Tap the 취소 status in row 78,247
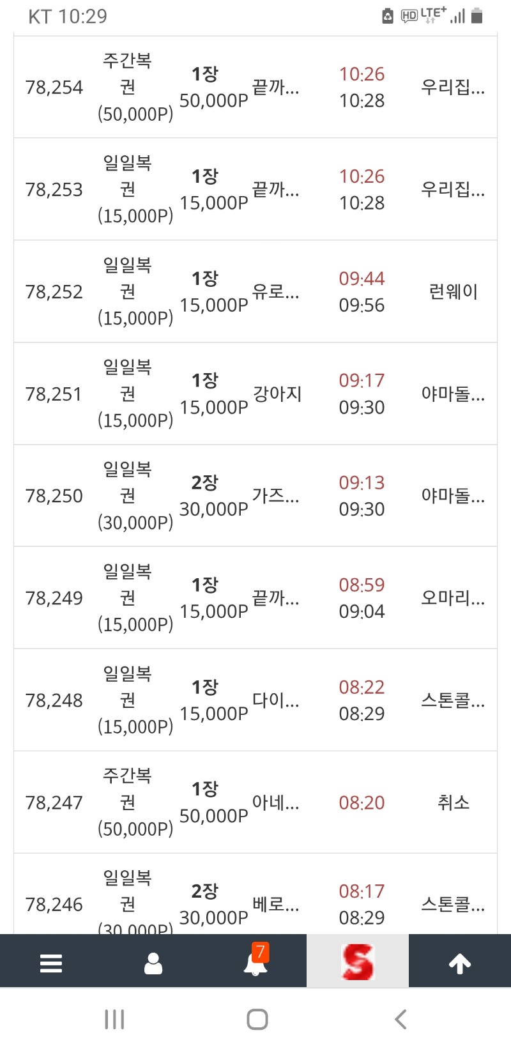The image size is (511, 1051). point(454,802)
